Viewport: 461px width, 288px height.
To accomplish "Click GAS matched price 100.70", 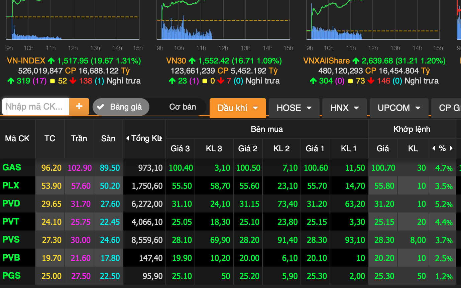I will tap(383, 168).
